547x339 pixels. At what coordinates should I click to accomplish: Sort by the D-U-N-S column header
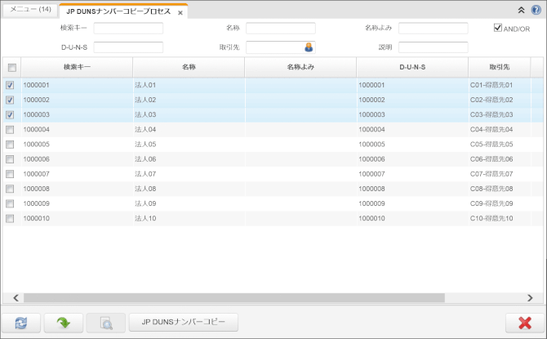click(x=412, y=67)
